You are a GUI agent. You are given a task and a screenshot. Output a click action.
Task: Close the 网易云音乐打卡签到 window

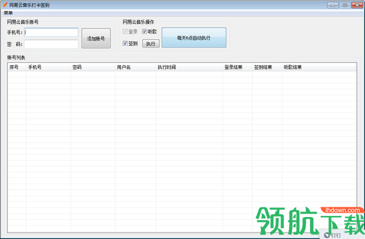coord(357,5)
